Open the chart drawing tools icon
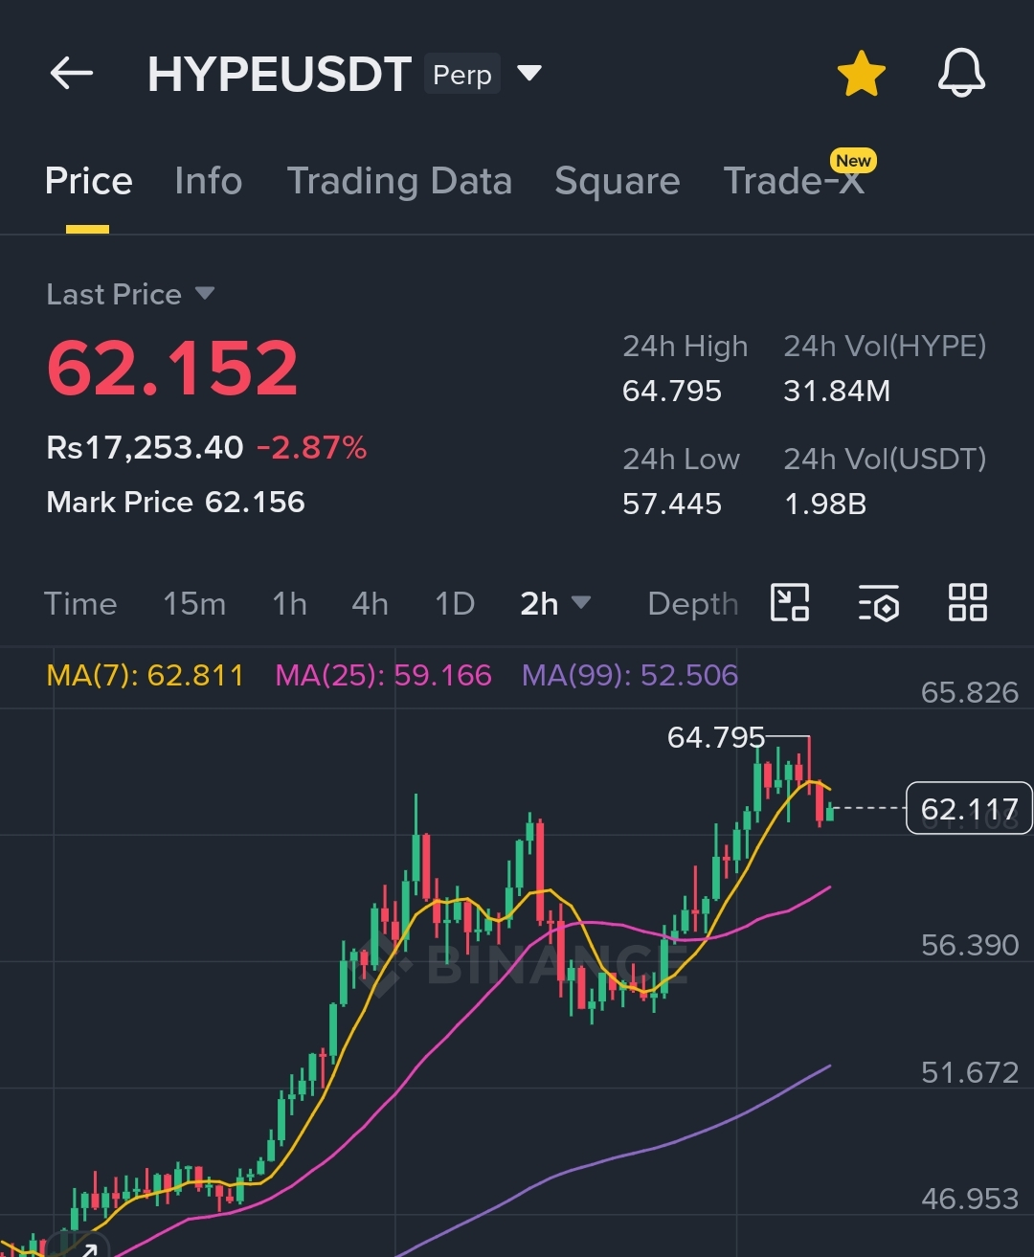 [790, 603]
